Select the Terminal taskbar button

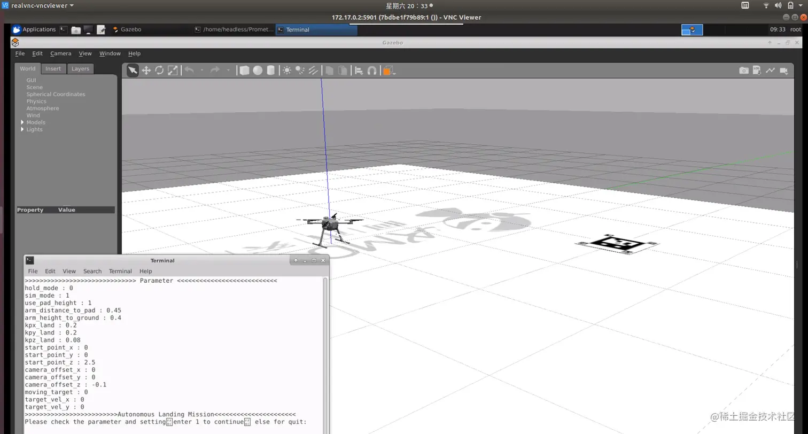click(316, 29)
